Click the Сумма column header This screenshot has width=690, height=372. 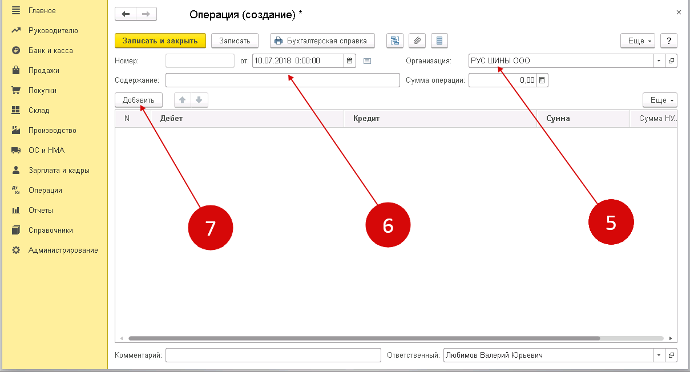pos(583,119)
